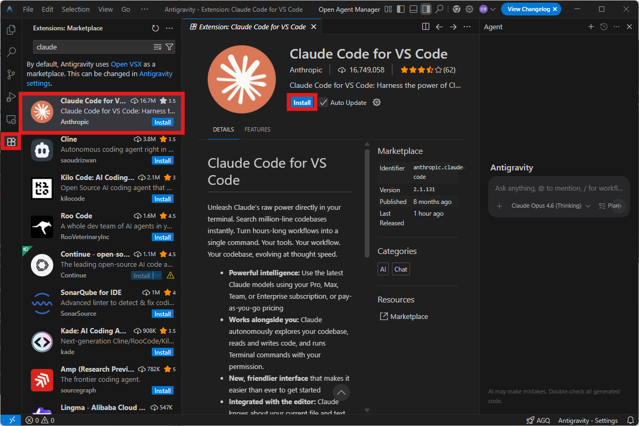Open the Selection menu
This screenshot has height=426, width=639.
tap(76, 9)
